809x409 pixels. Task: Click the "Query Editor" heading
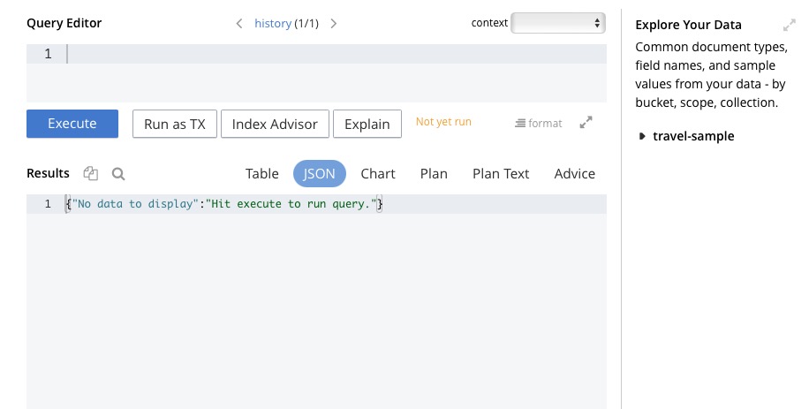click(64, 23)
